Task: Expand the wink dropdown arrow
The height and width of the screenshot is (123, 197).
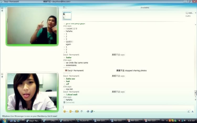Action: [73, 111]
